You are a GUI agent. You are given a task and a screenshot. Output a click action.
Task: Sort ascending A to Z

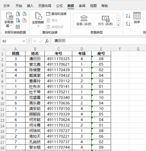[x=128, y=16]
